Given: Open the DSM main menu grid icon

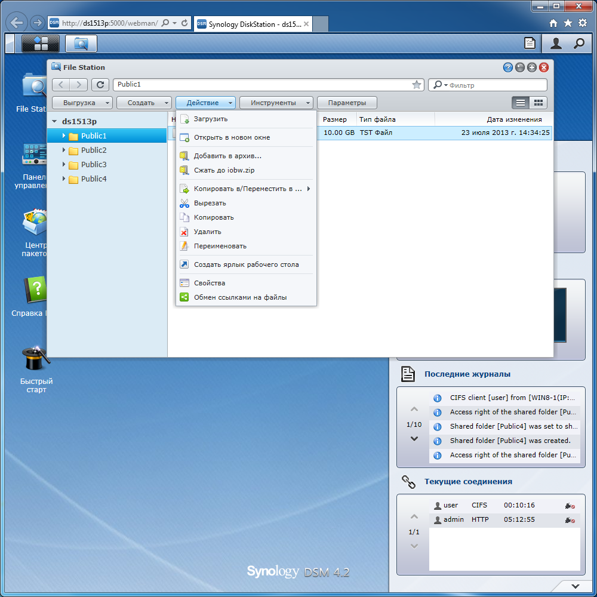Looking at the screenshot, I should pos(41,43).
